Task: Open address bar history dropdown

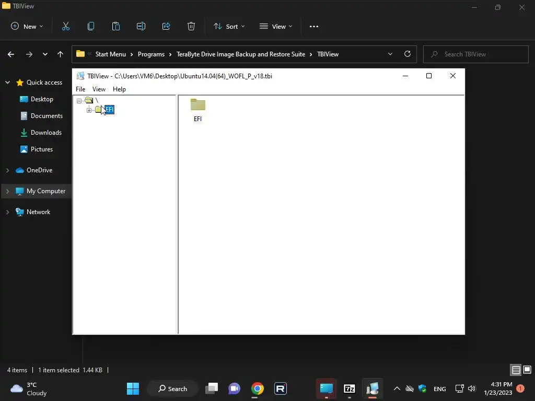Action: pyautogui.click(x=390, y=54)
